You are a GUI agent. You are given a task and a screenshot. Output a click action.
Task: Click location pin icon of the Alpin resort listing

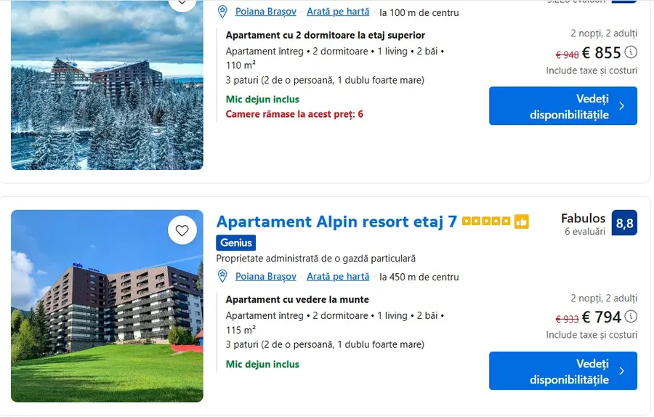[223, 276]
